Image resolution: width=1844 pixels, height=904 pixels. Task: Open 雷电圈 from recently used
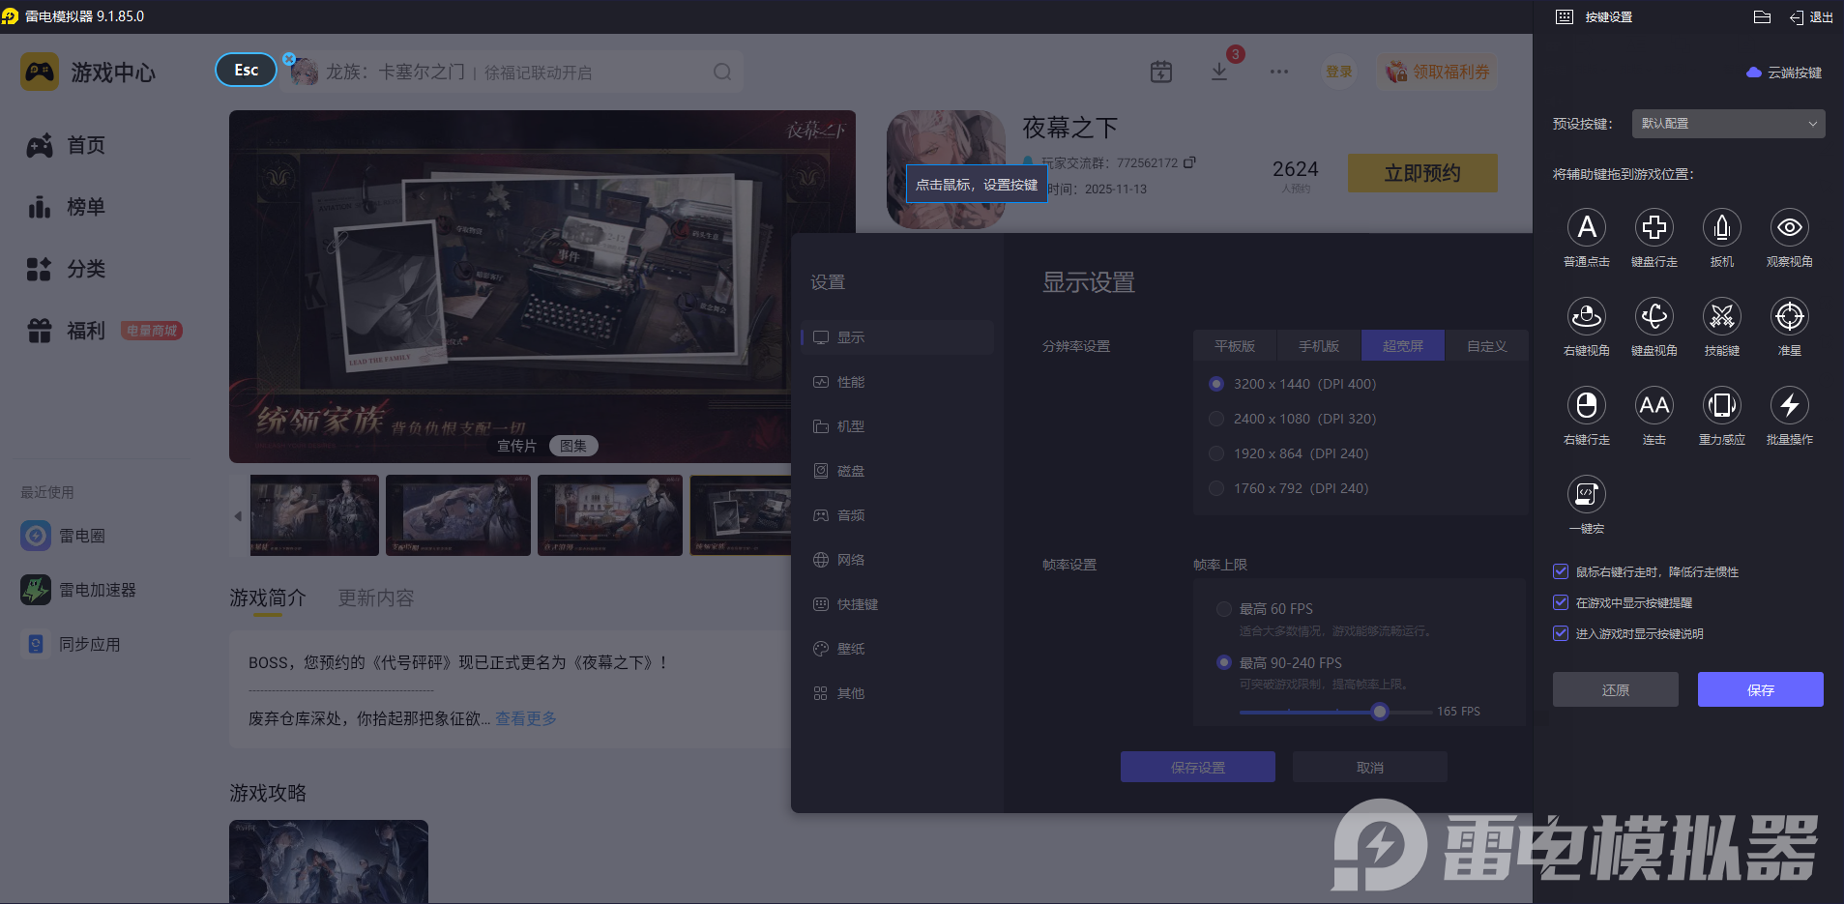[x=64, y=536]
